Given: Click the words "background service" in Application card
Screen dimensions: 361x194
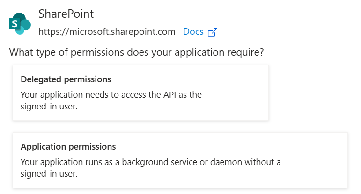Looking at the screenshot, I should (160, 162).
